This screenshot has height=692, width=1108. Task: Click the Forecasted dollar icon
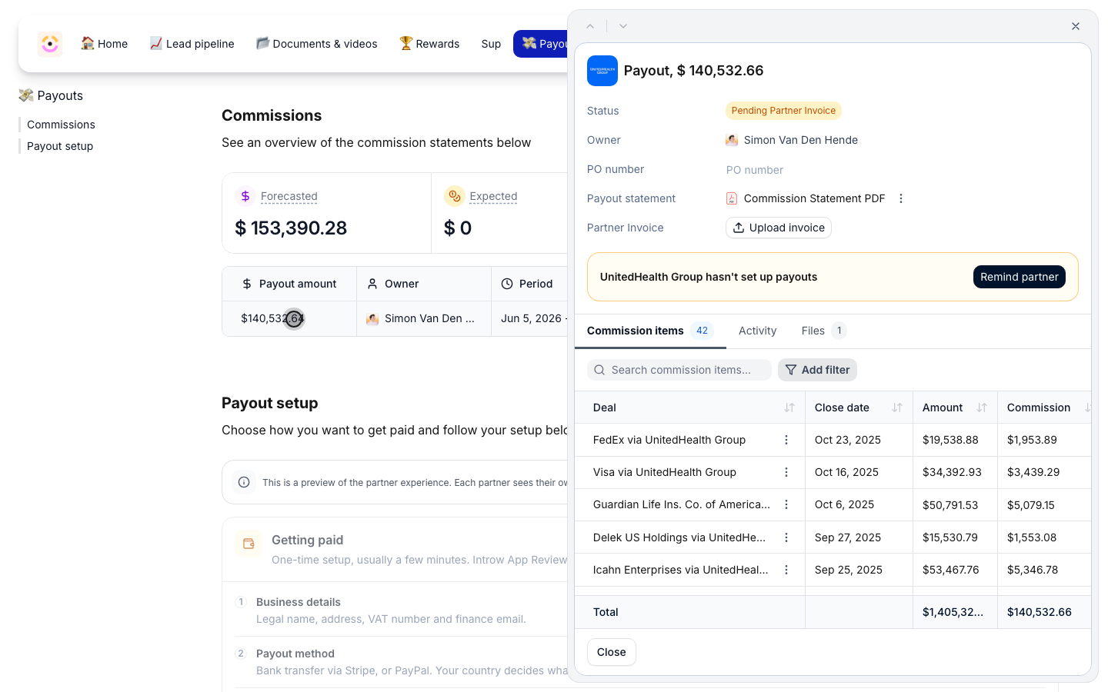245,196
